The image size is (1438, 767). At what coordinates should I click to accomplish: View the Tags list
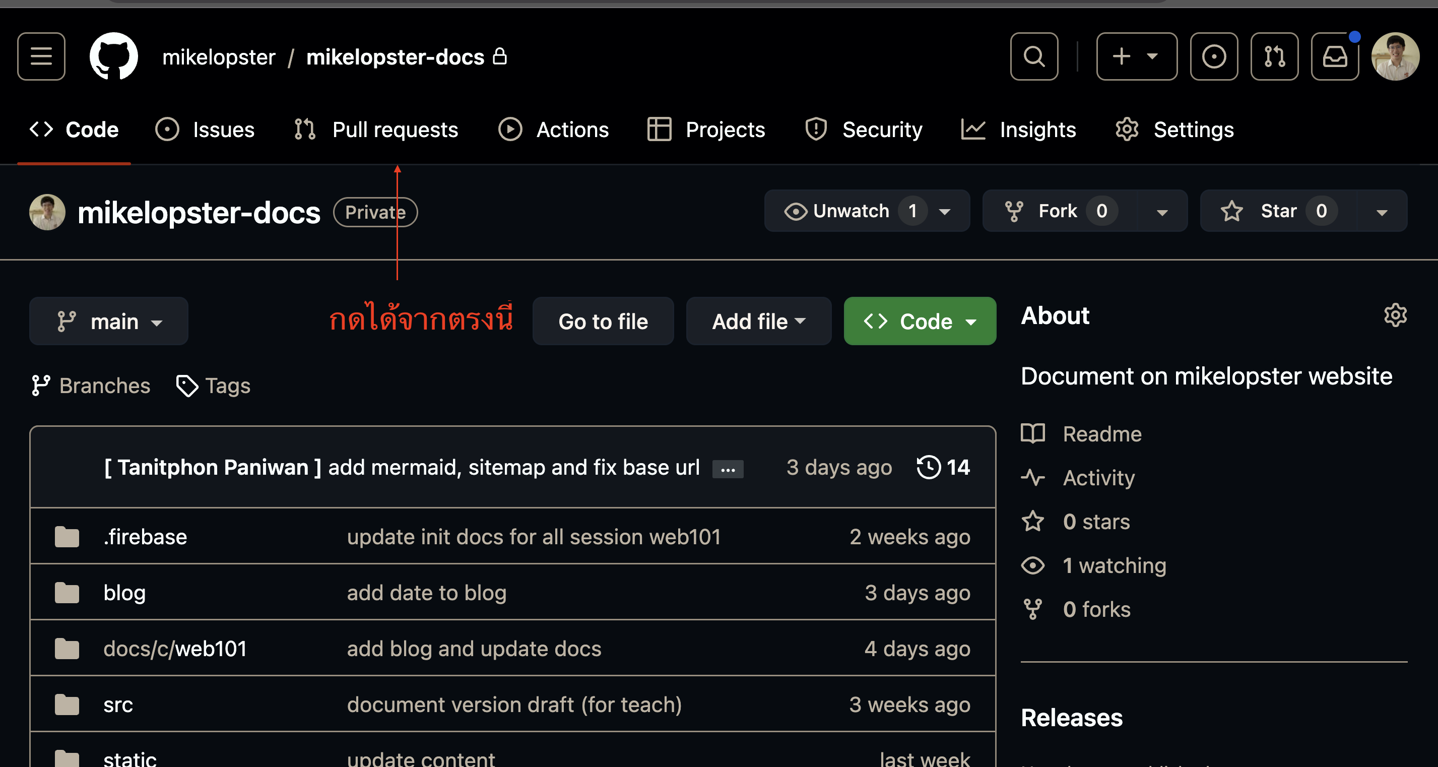pos(213,386)
